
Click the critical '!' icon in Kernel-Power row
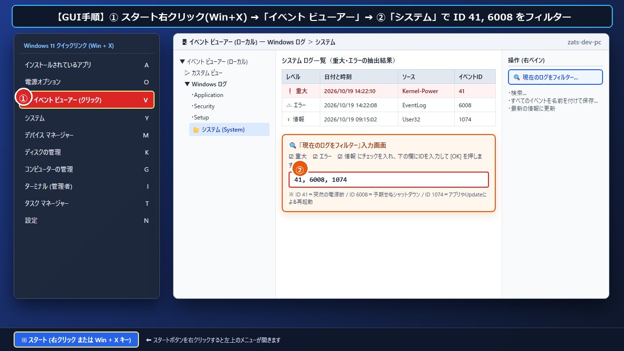tap(290, 91)
